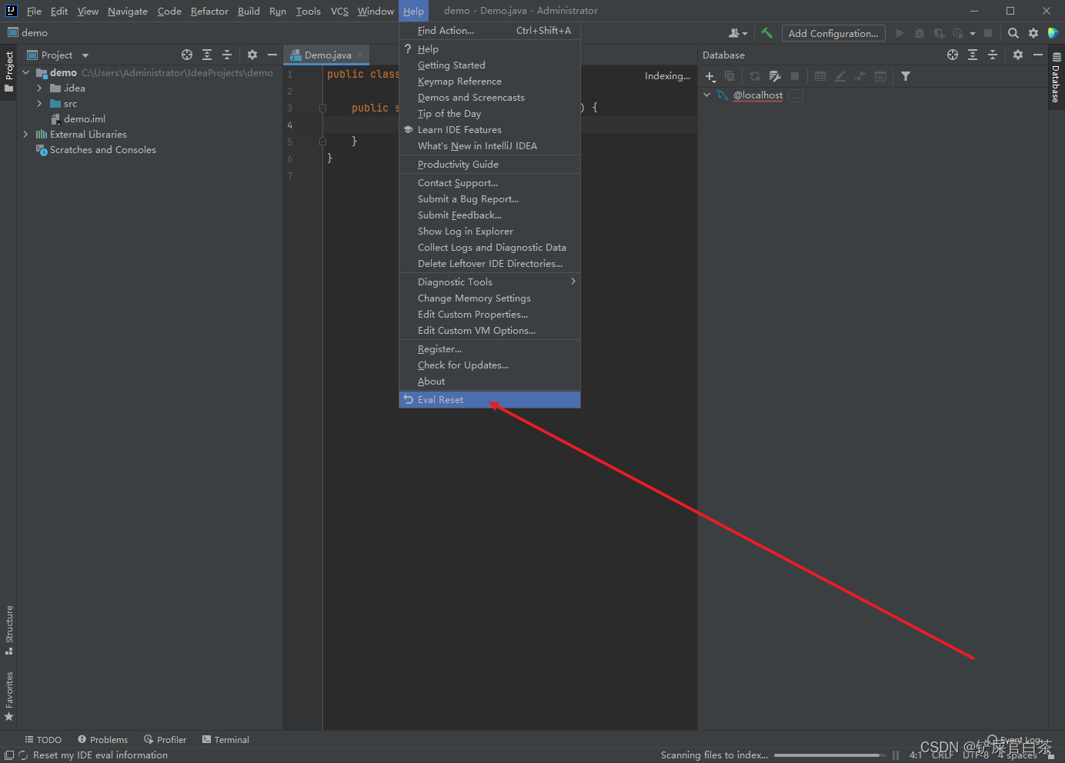Click Eval Reset in the Help menu
Screen dimensions: 1065x763
(489, 400)
